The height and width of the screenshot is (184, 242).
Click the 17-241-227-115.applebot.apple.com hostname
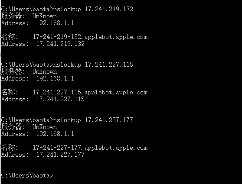[x=90, y=93]
